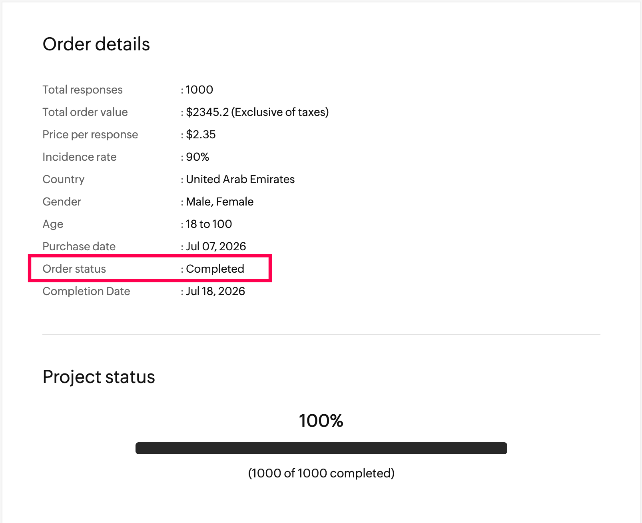The width and height of the screenshot is (642, 523).
Task: Select the 90% incidence rate value
Action: 197,157
